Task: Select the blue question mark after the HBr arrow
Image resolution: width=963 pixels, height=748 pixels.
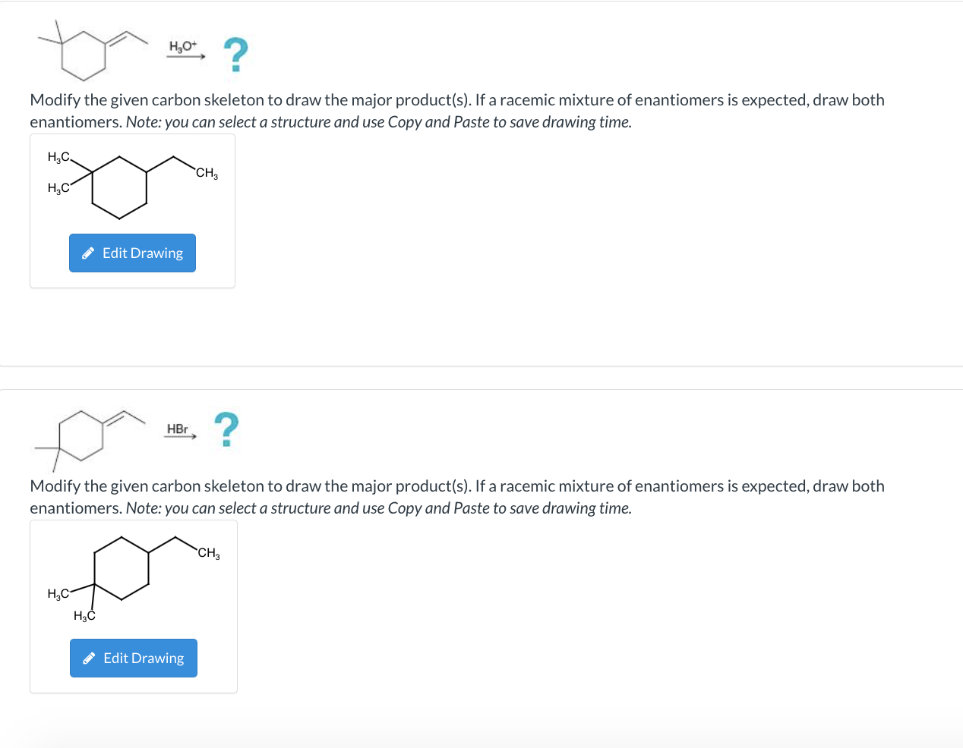Action: point(226,428)
